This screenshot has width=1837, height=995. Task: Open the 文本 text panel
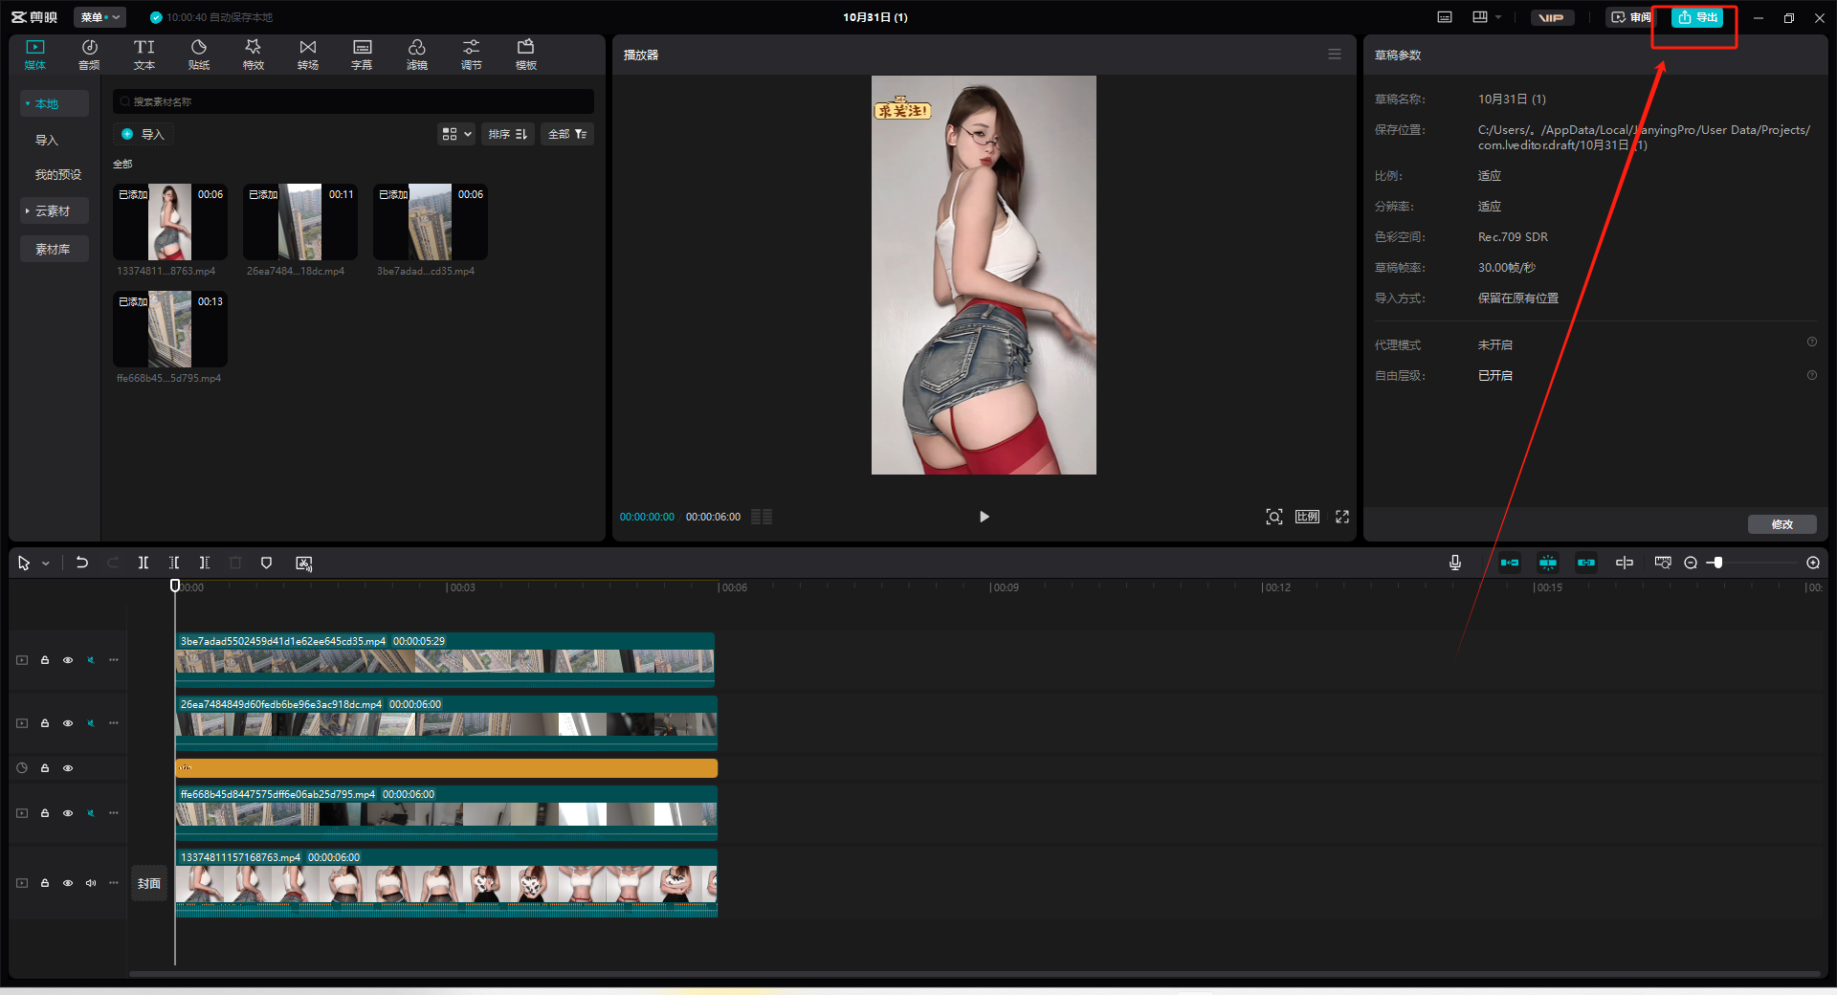point(144,55)
